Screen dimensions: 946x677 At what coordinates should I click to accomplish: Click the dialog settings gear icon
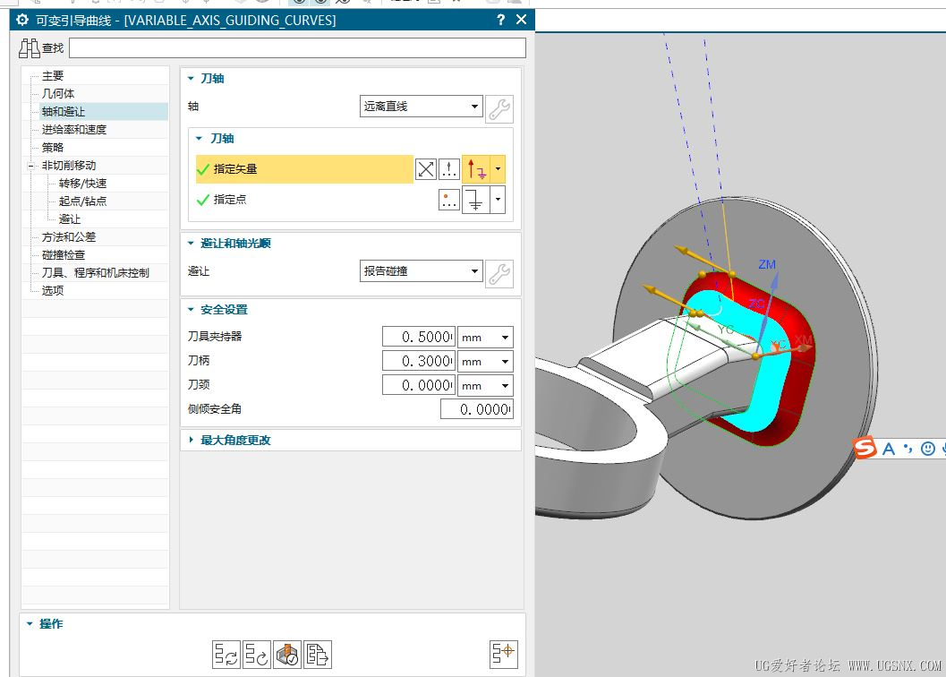point(22,20)
